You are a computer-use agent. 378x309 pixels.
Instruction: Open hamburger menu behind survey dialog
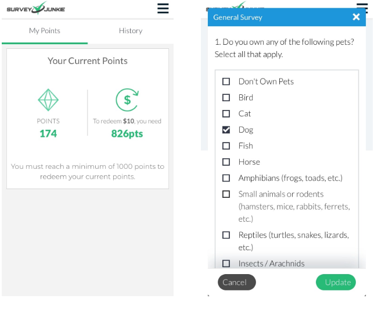point(362,6)
